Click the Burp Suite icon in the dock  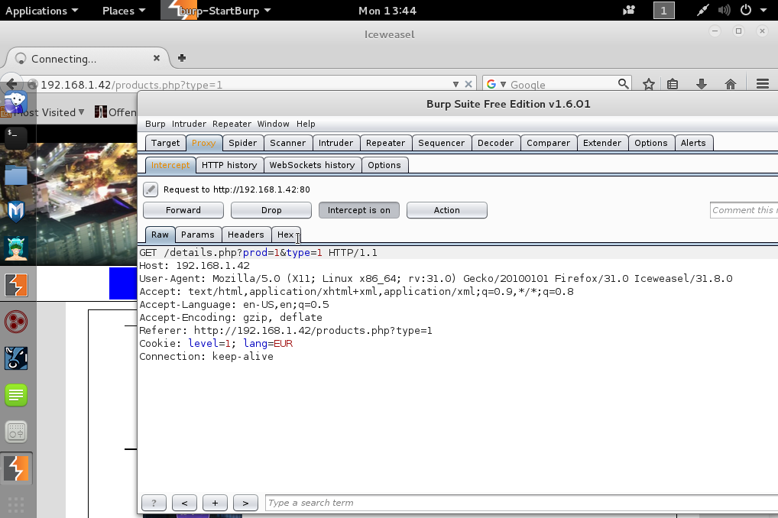pyautogui.click(x=16, y=285)
